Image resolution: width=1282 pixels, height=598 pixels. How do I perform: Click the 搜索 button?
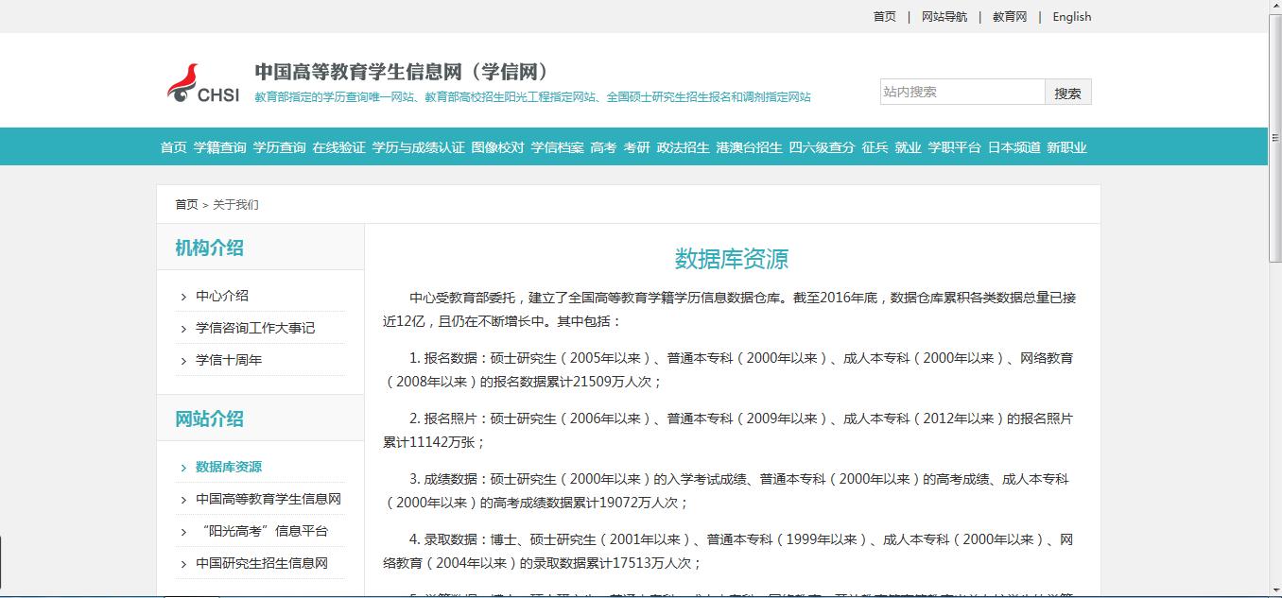pyautogui.click(x=1067, y=92)
